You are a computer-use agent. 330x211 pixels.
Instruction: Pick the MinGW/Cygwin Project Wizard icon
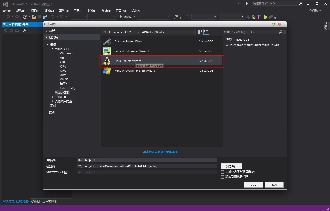107,71
